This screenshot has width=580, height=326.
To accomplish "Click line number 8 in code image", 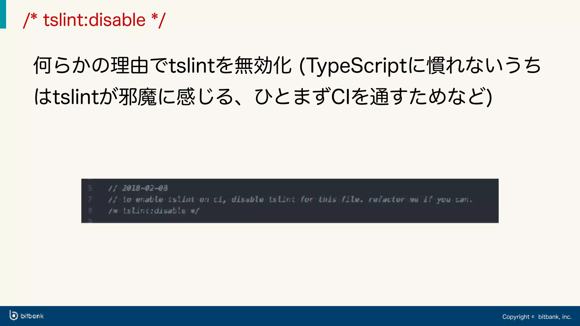I will (90, 211).
